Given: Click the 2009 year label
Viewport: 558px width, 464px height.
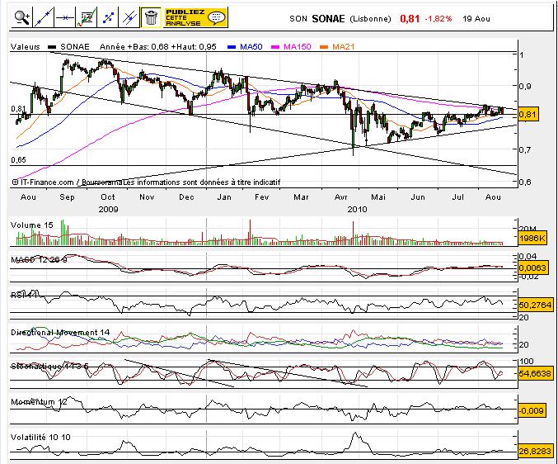Looking at the screenshot, I should click(108, 209).
